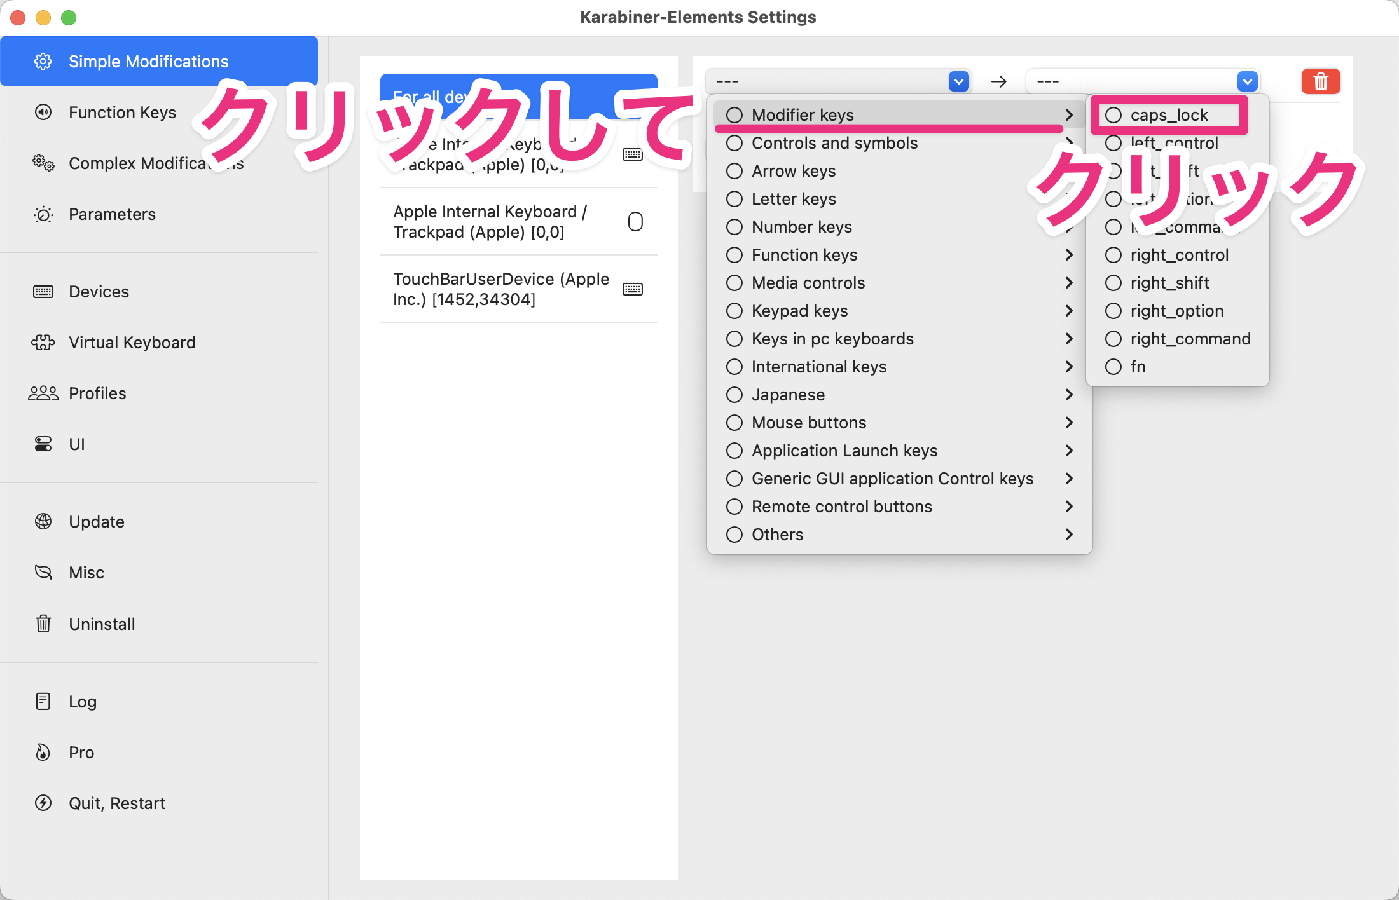Expand the Function keys submenu
Image resolution: width=1399 pixels, height=900 pixels.
click(x=1070, y=255)
